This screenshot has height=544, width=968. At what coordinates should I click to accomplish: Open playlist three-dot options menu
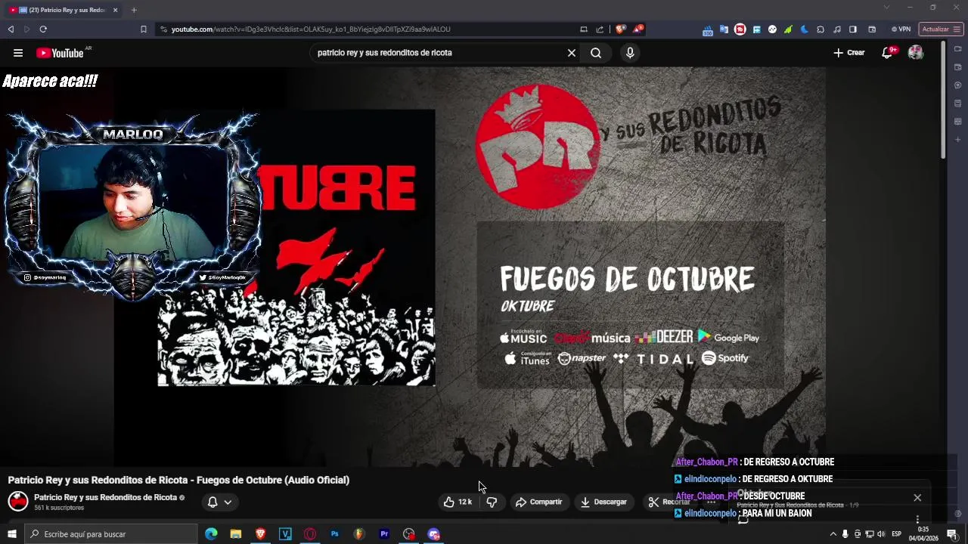(x=917, y=519)
